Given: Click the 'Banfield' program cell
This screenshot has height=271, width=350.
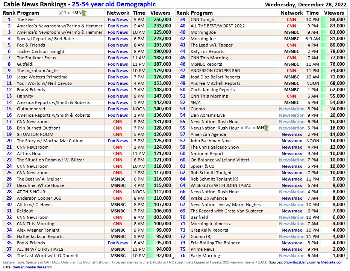Looking at the screenshot, I should point(234,217).
